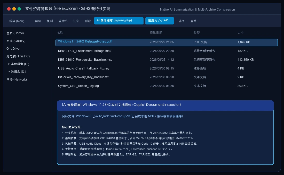The image size is (284, 175).
Task: Click the 核心要点提炼 heading
Action: (72, 127)
